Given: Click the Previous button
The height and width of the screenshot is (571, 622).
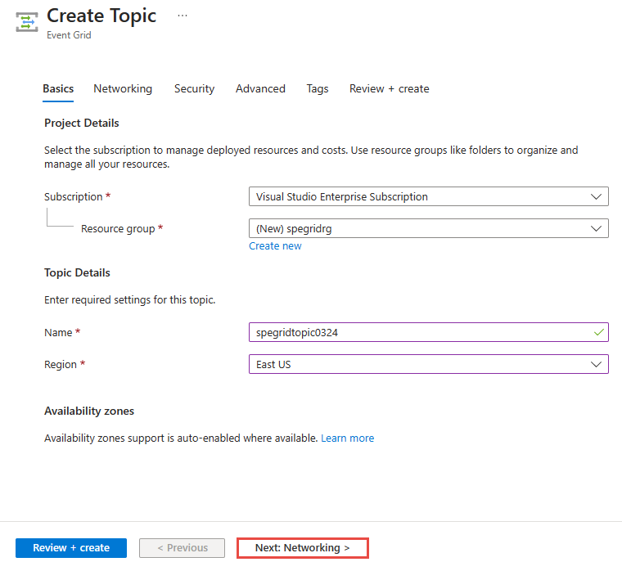Looking at the screenshot, I should 183,548.
